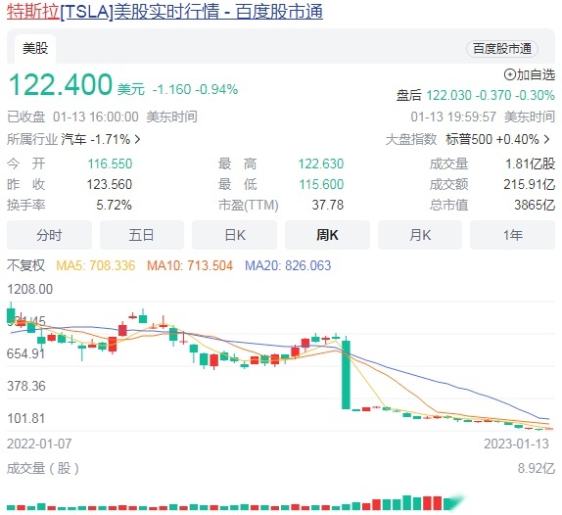Click the MA10: 713.504 indicator
562x515 pixels.
point(190,265)
